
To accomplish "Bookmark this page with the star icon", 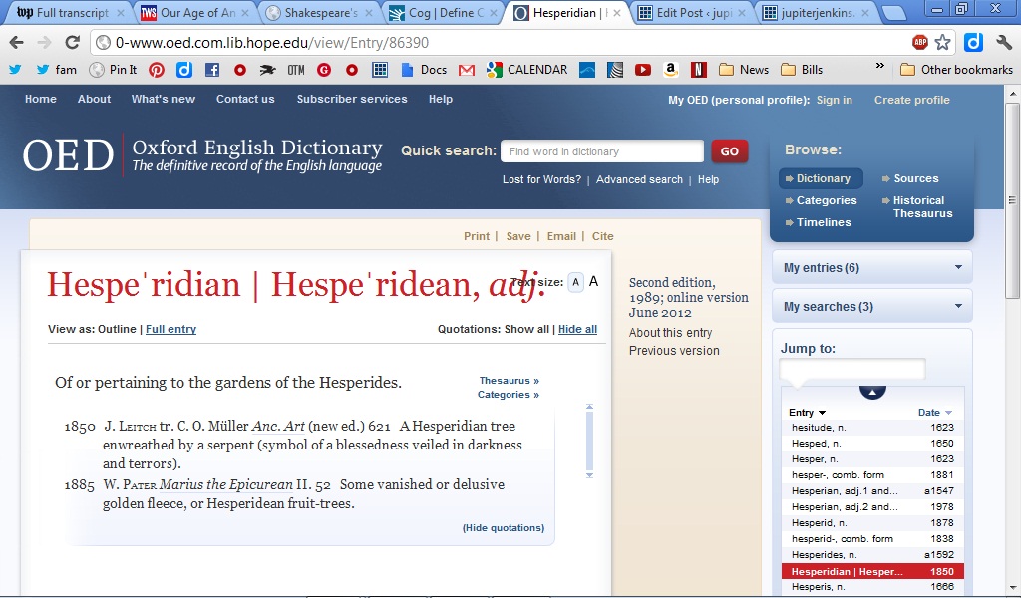I will [942, 43].
